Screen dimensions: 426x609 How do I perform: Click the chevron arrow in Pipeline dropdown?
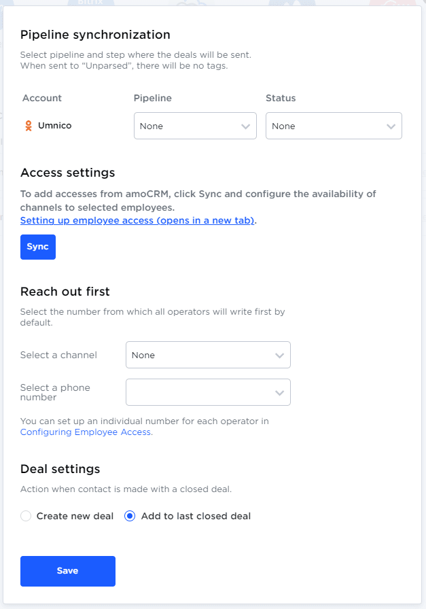tap(245, 126)
